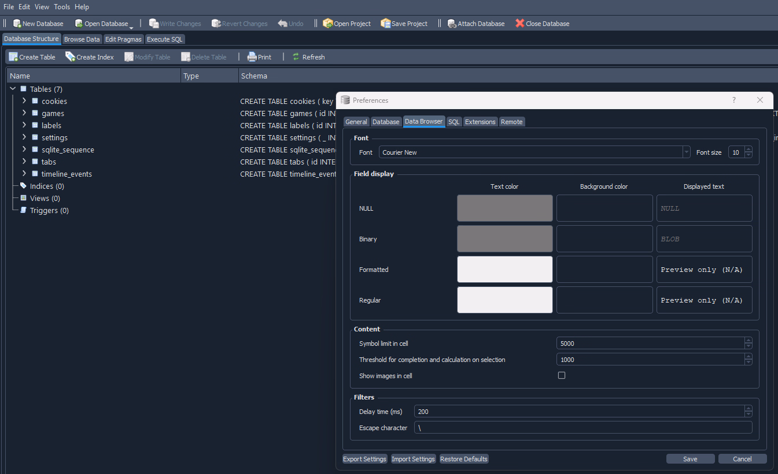Open the Edit menu

tap(24, 7)
